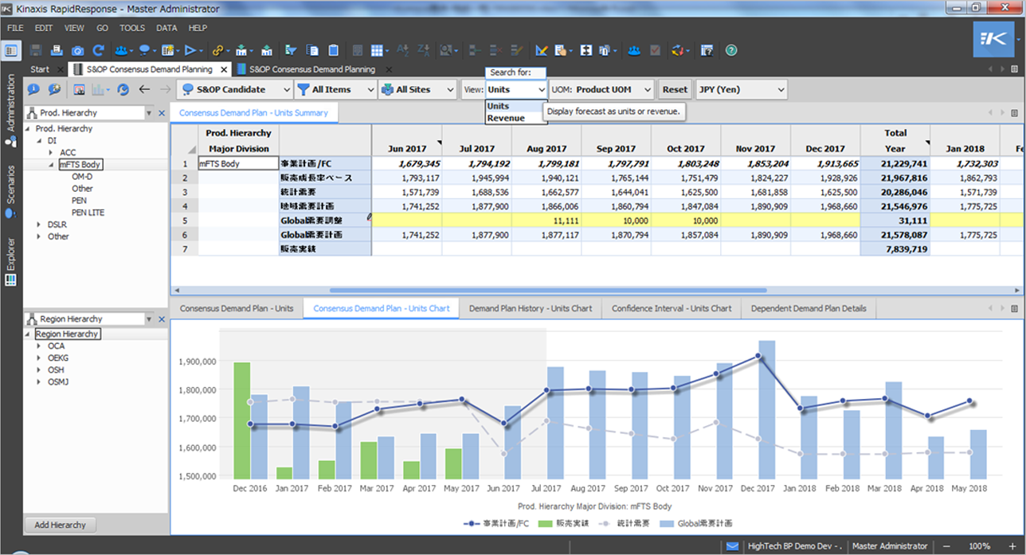Screen dimensions: 1026x555
Task: Click the round refresh icon beside the back arrow
Action: [123, 90]
